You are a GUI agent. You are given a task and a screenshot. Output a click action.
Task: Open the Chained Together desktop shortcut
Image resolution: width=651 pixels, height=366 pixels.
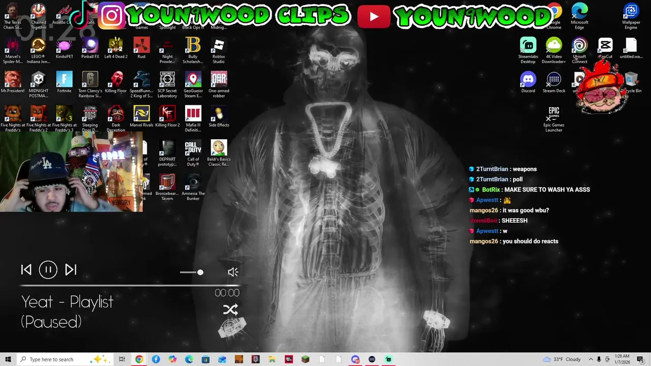point(39,16)
